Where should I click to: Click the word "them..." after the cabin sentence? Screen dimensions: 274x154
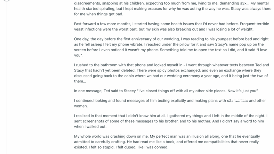coord(80,81)
